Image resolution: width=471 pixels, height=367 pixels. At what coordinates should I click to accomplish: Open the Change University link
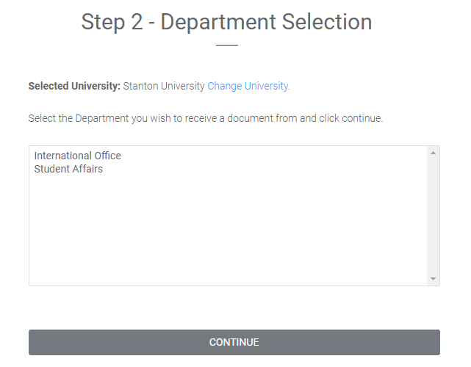[248, 86]
